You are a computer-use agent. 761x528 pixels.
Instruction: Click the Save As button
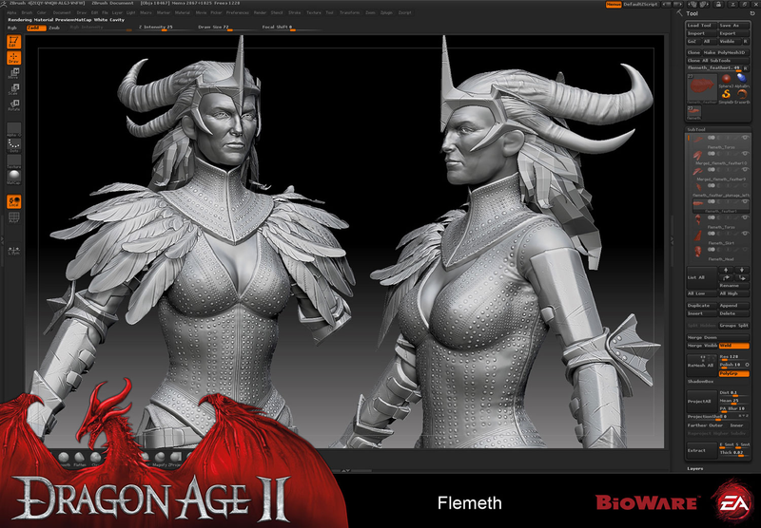click(x=733, y=26)
